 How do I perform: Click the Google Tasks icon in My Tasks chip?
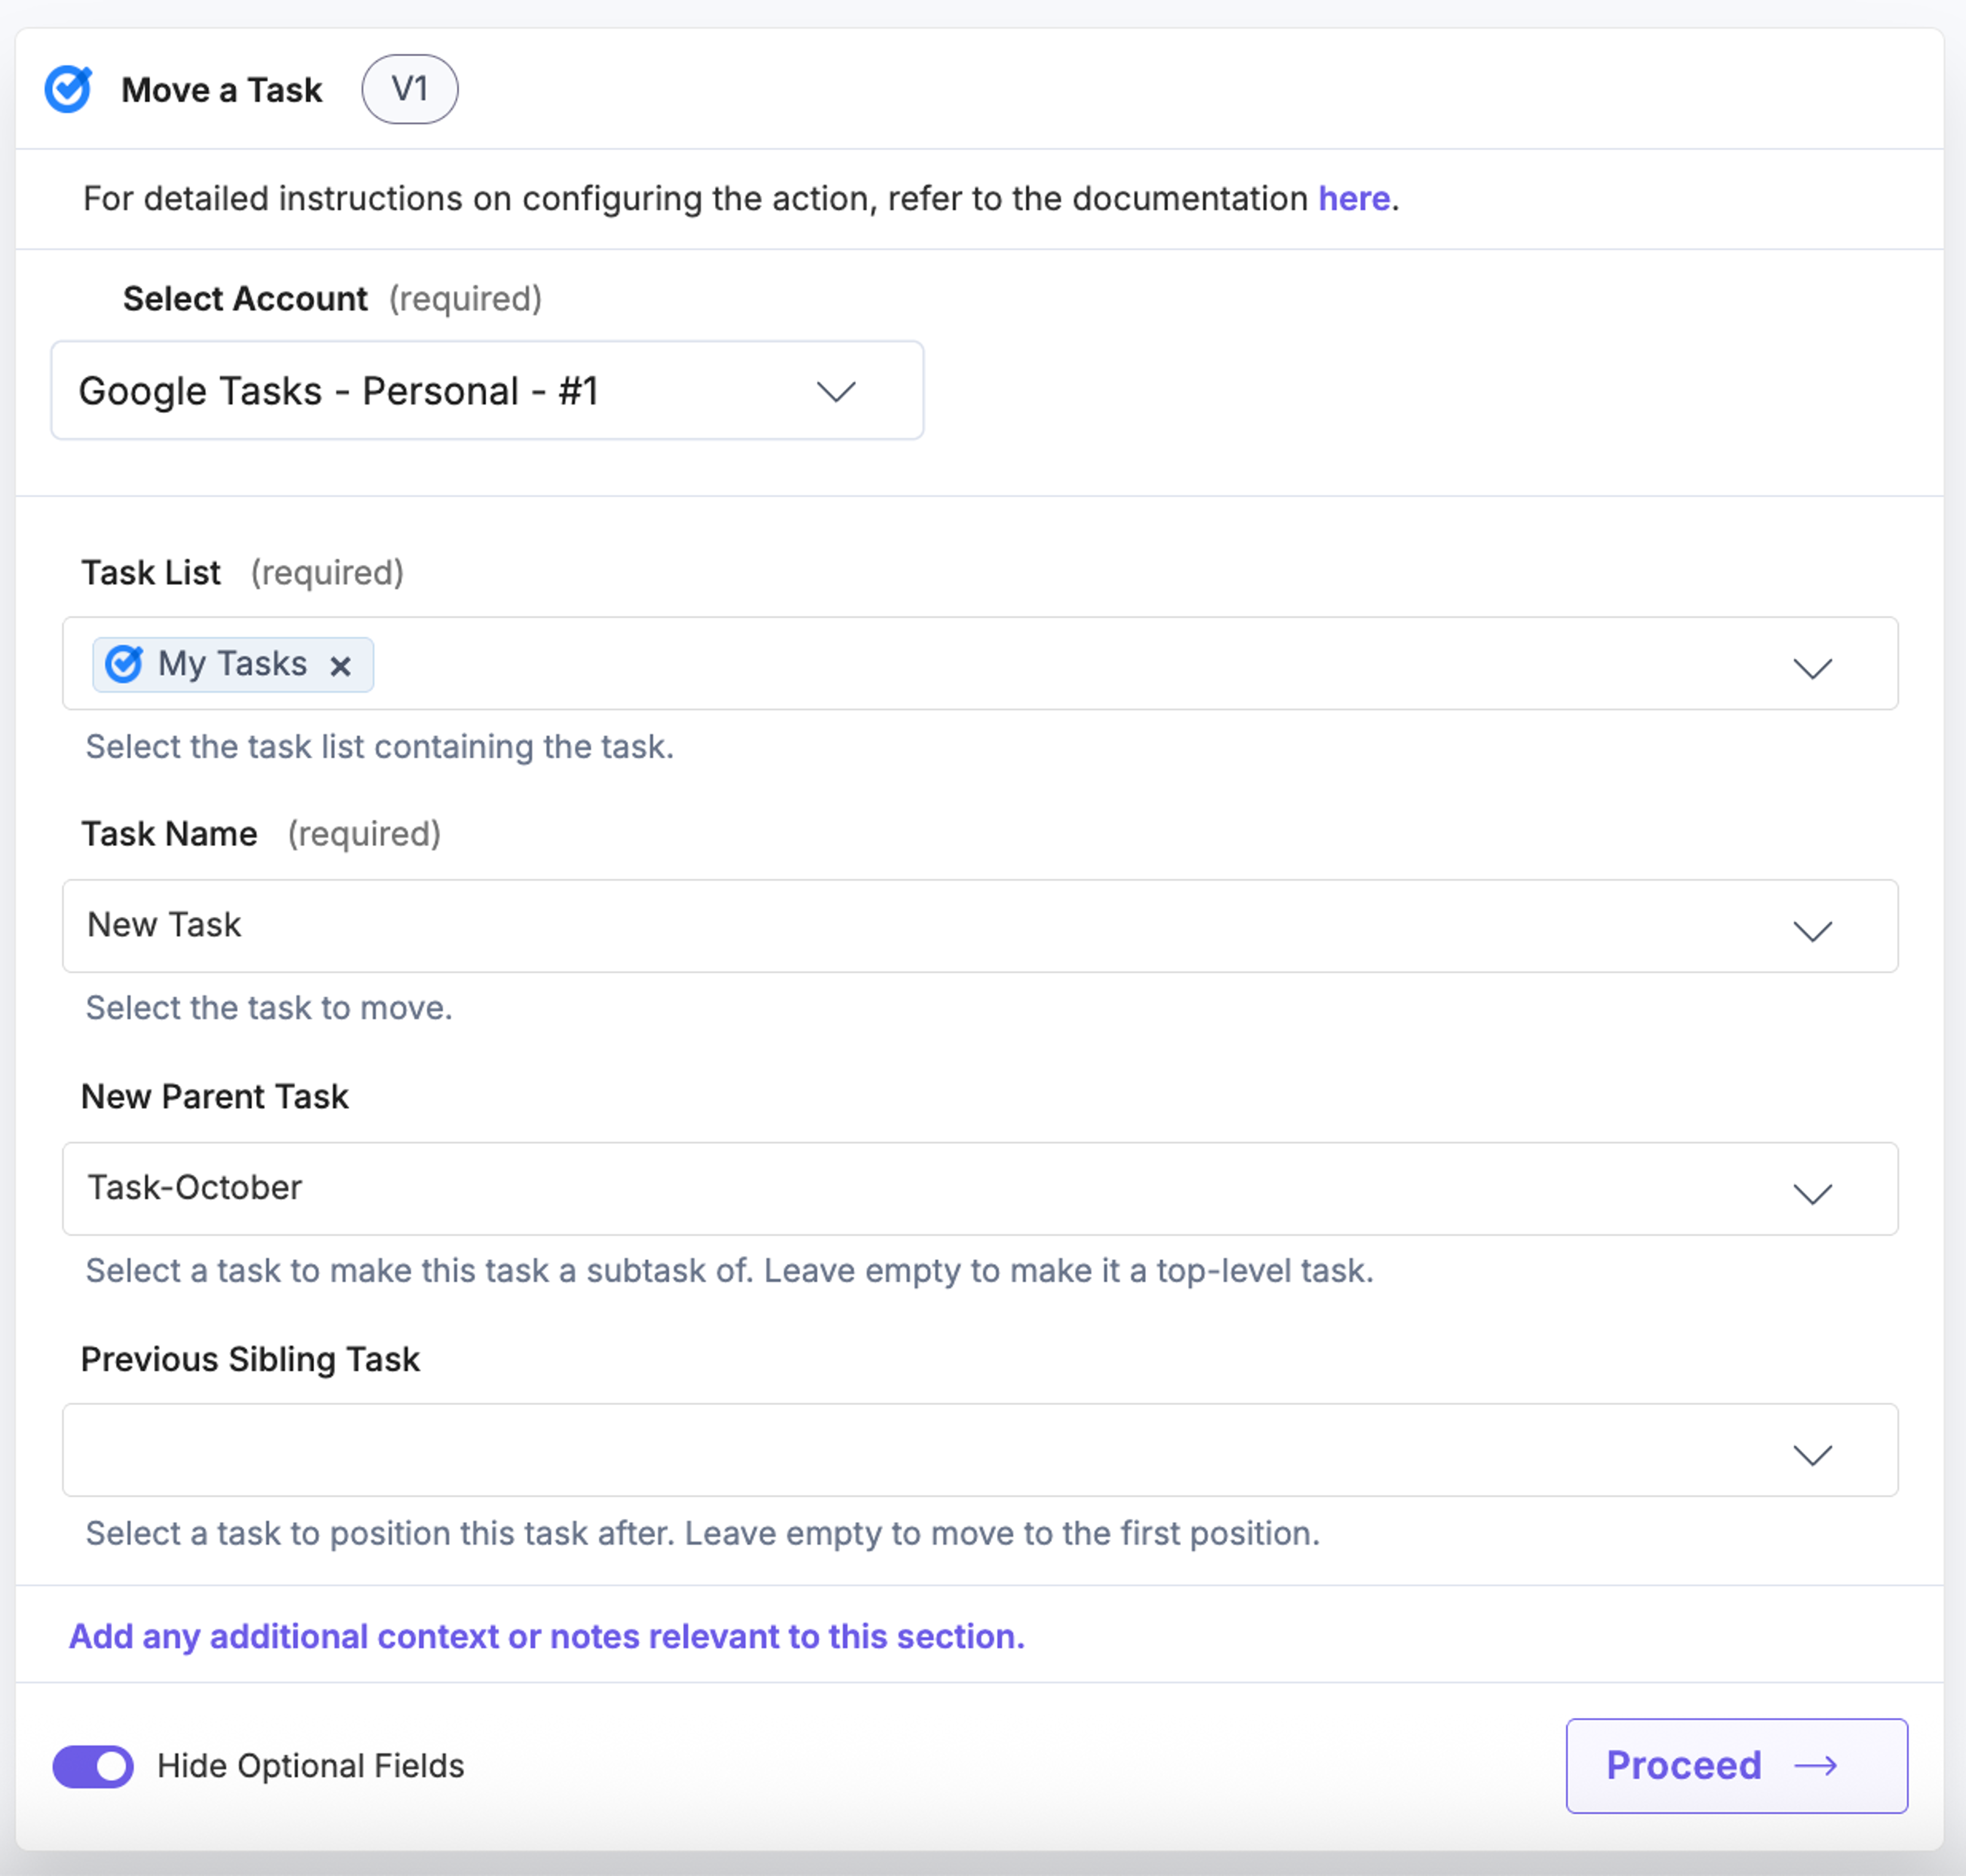[x=124, y=664]
